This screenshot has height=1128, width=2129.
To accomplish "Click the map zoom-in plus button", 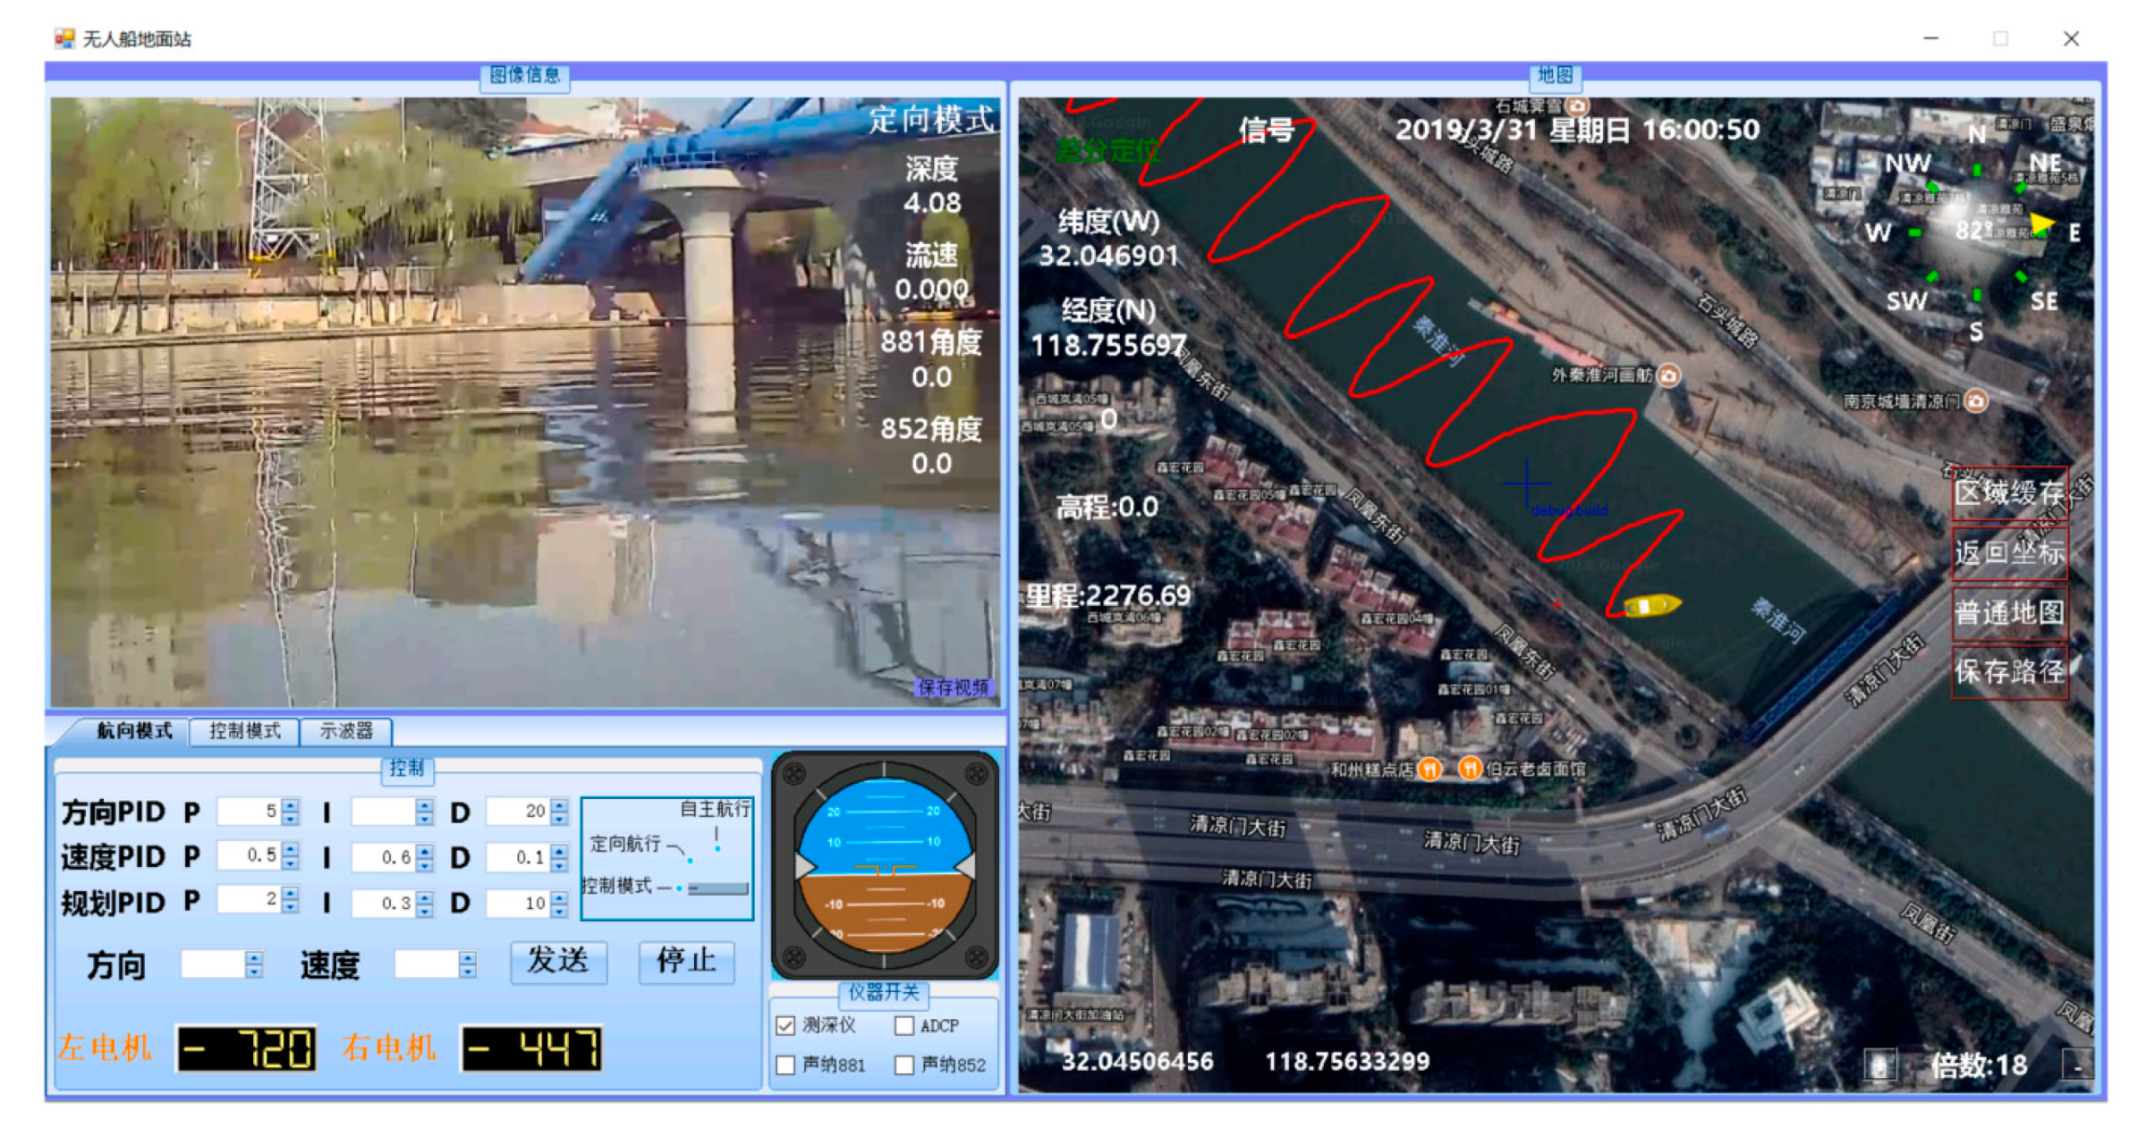I will (1879, 1064).
